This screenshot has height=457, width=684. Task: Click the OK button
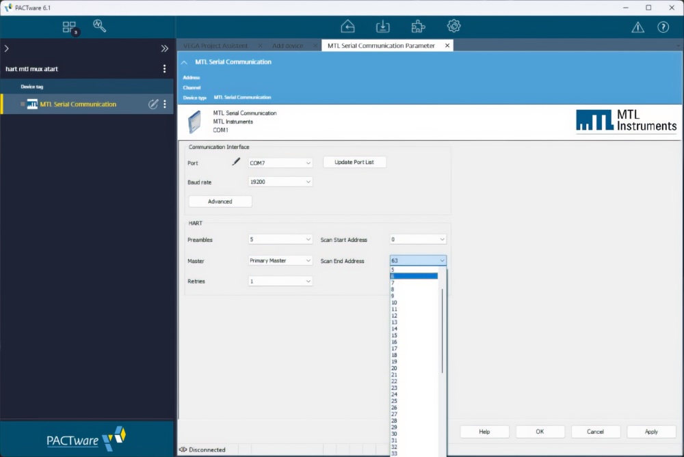[x=540, y=432]
